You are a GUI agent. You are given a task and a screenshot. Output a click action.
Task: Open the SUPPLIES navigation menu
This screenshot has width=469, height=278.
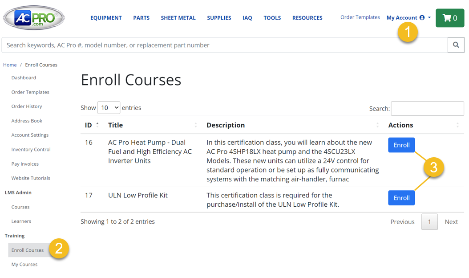[219, 18]
